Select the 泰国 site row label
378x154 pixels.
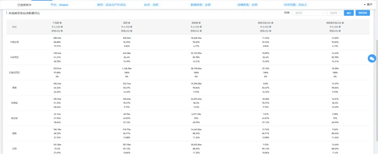pyautogui.click(x=14, y=88)
